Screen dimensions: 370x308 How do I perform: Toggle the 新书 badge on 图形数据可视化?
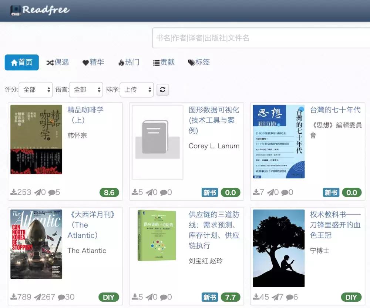tap(209, 192)
